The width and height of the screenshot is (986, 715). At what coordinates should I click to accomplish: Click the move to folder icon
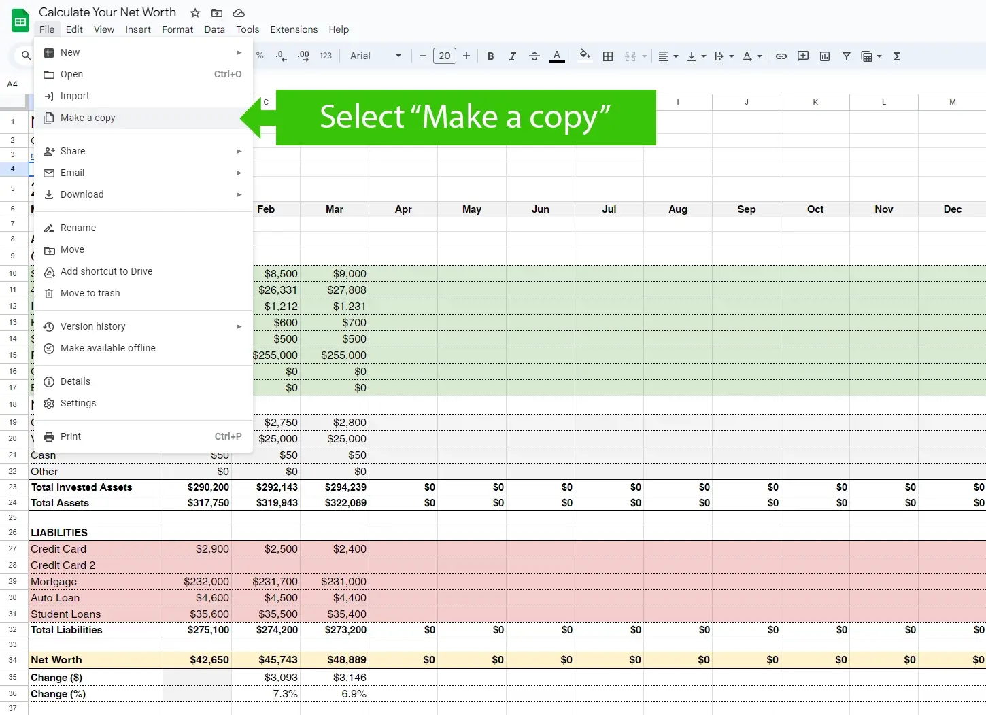tap(217, 13)
